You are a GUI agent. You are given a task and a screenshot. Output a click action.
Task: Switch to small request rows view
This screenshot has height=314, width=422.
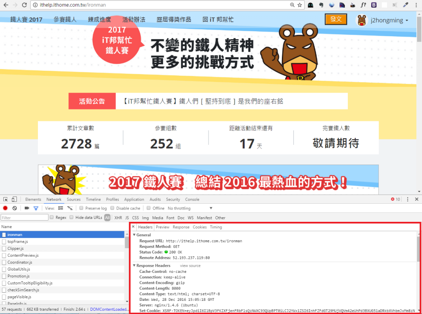click(70, 208)
